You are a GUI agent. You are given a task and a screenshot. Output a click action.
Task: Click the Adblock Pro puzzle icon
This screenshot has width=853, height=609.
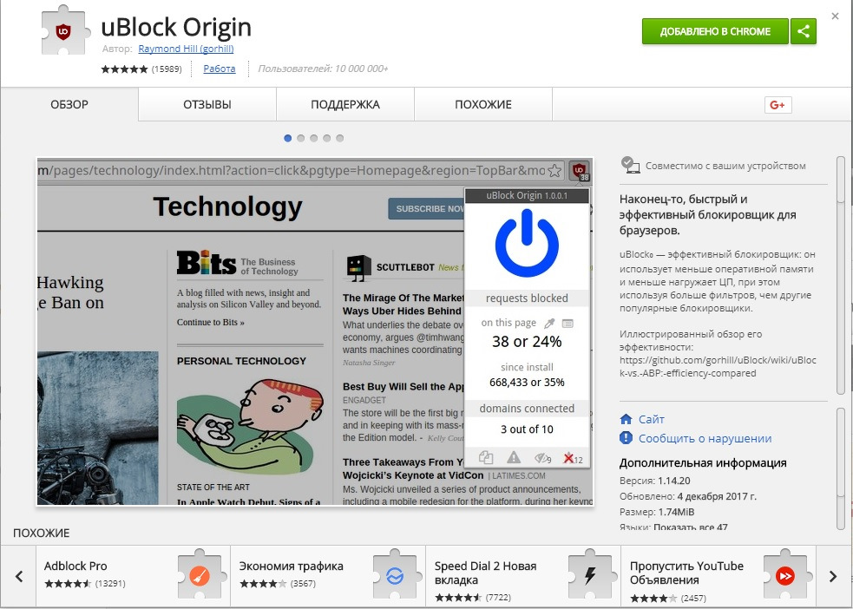[200, 575]
